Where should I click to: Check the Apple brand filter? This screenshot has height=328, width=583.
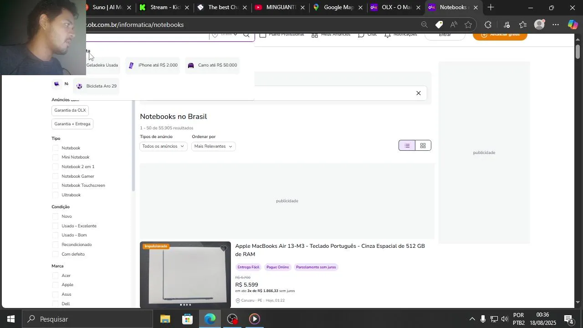(x=56, y=285)
